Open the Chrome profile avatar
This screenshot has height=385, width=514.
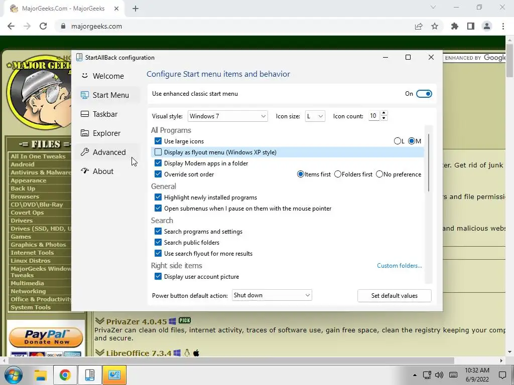(487, 26)
